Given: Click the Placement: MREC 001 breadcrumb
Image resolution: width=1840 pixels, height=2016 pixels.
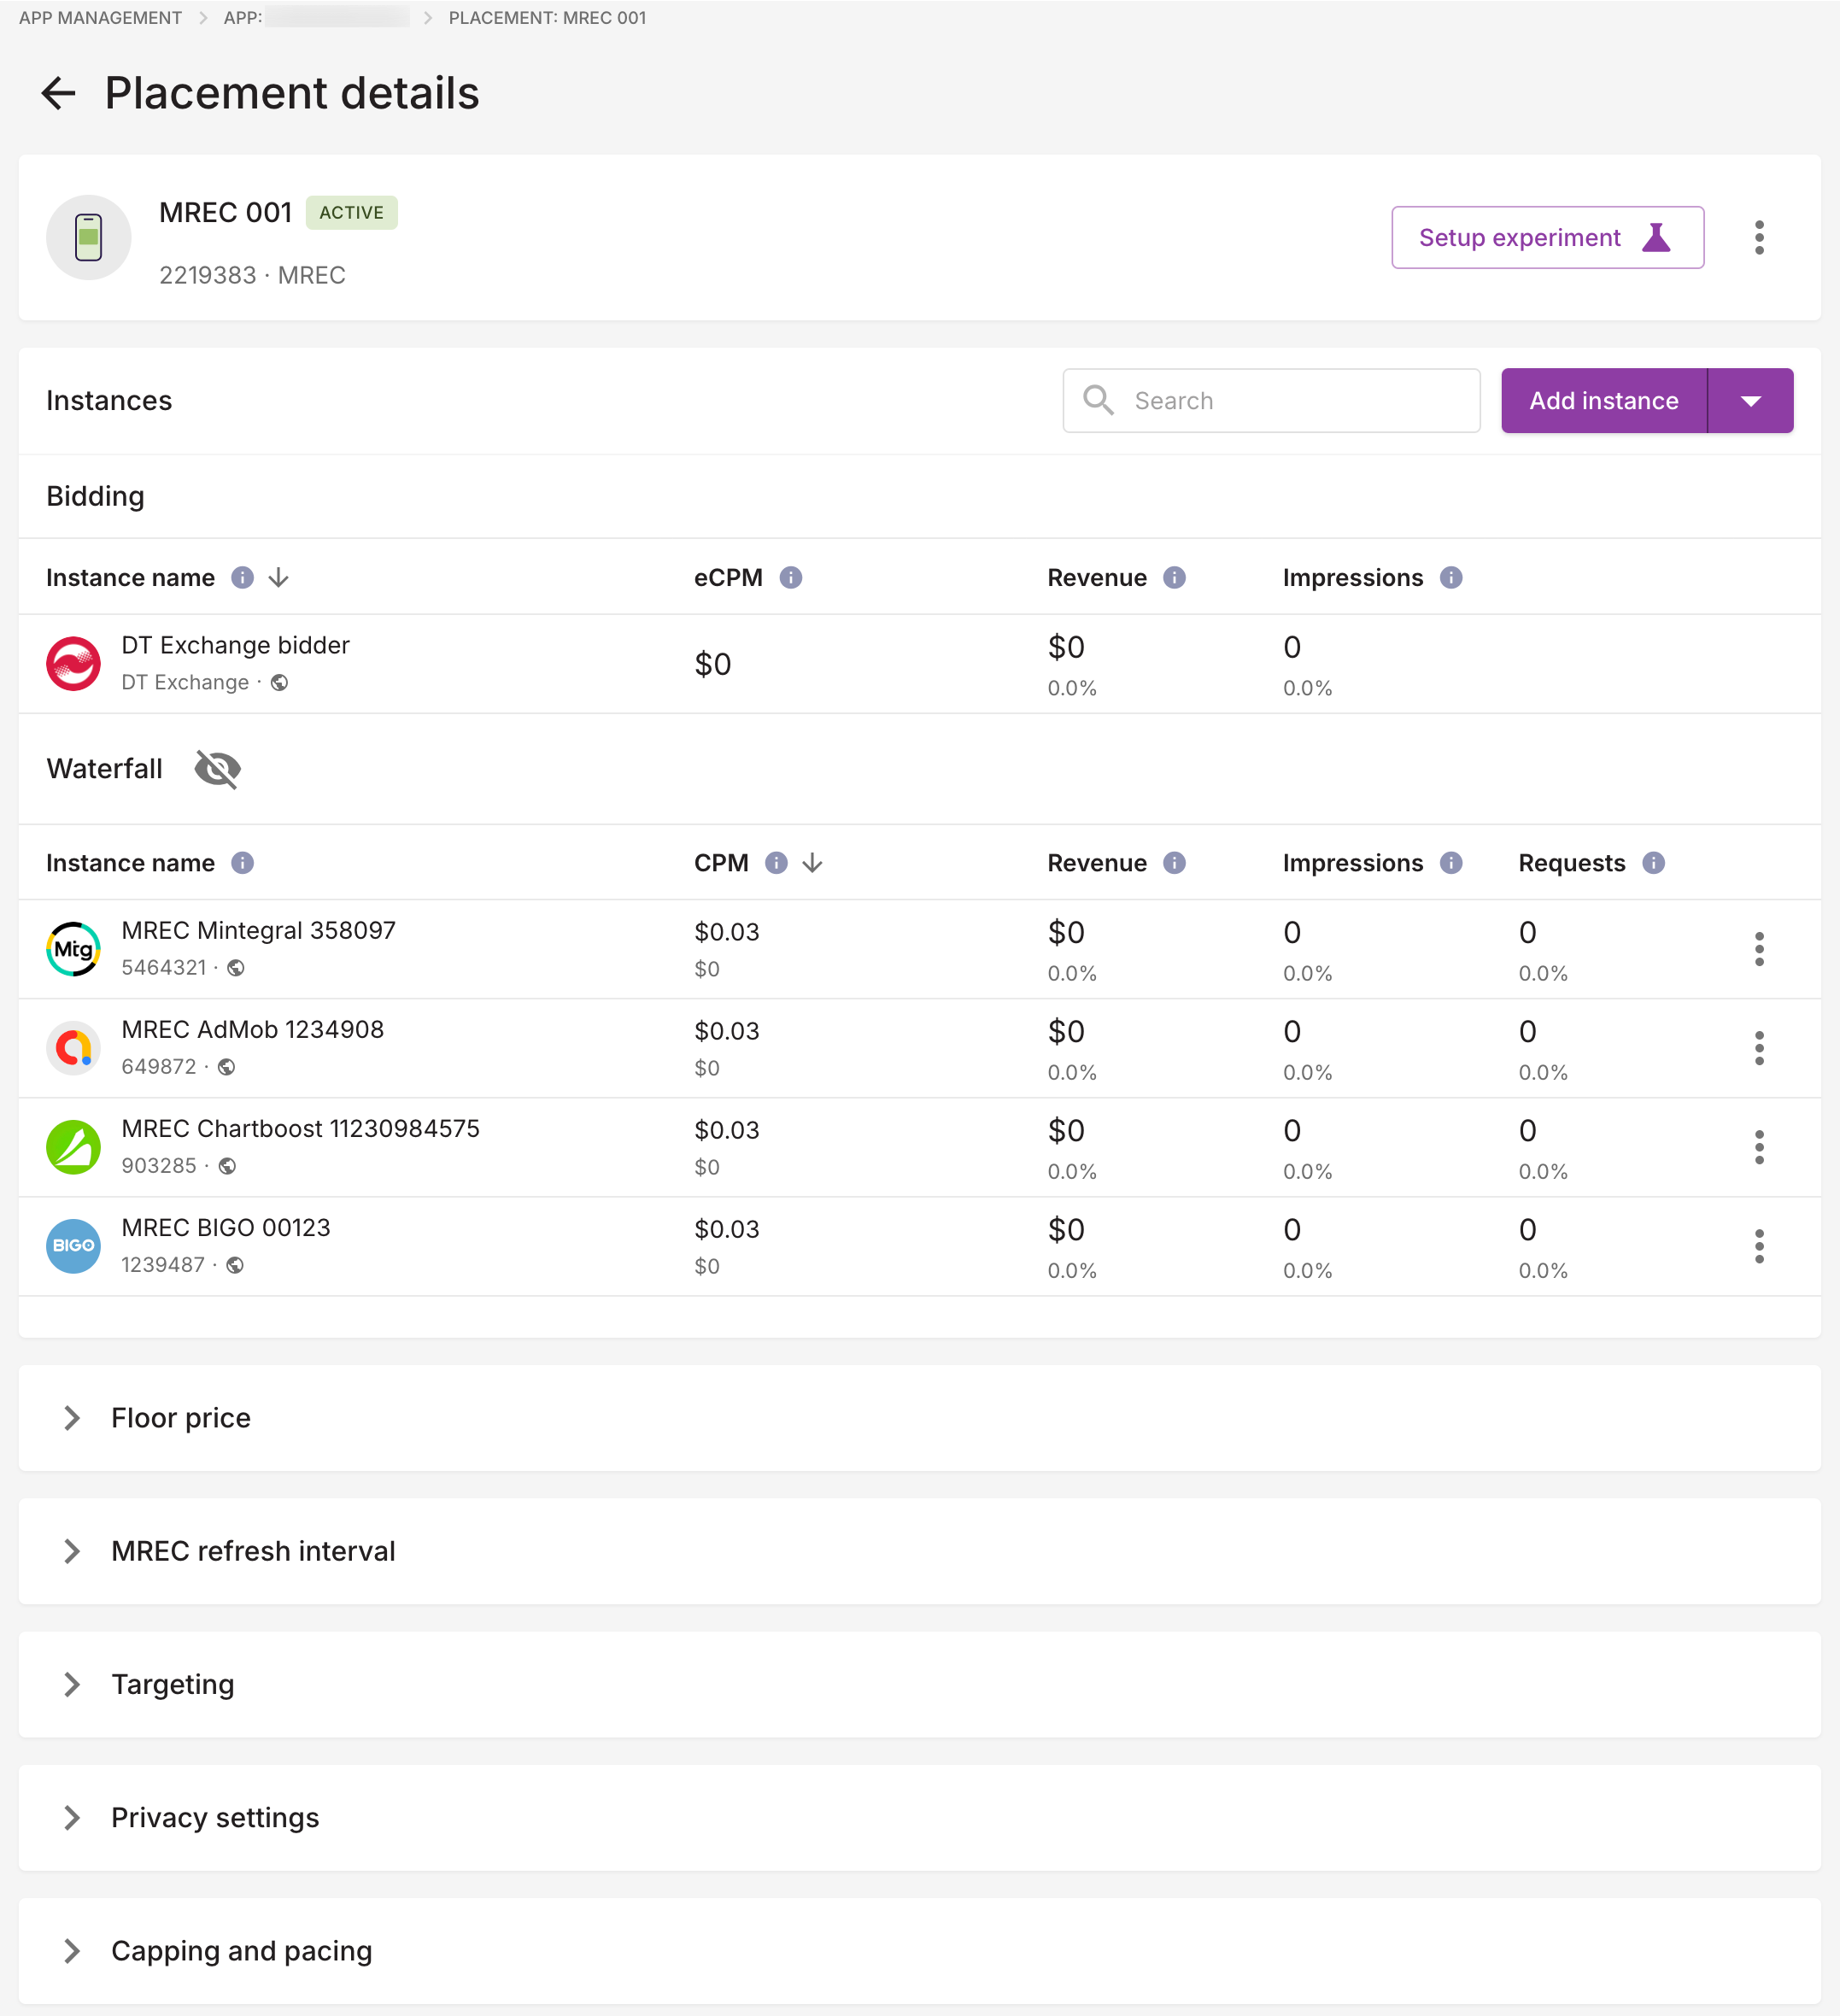Looking at the screenshot, I should (547, 18).
